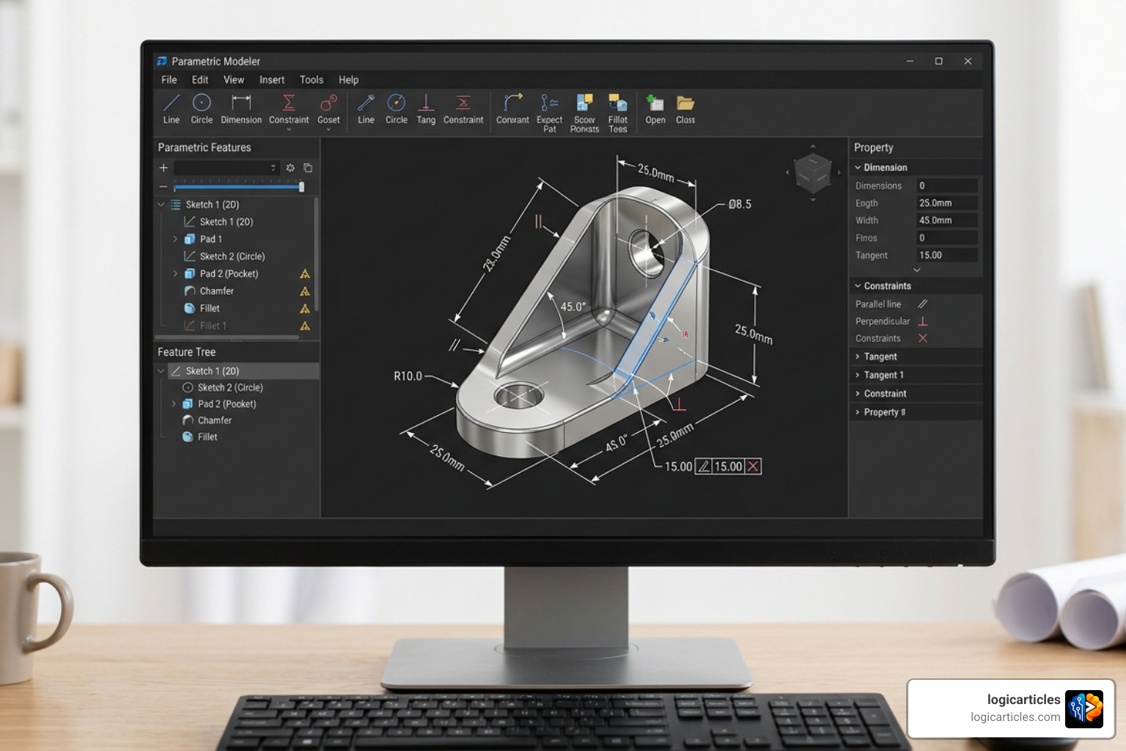1126x751 pixels.
Task: Click the Width value field 45.0mm
Action: pos(946,220)
